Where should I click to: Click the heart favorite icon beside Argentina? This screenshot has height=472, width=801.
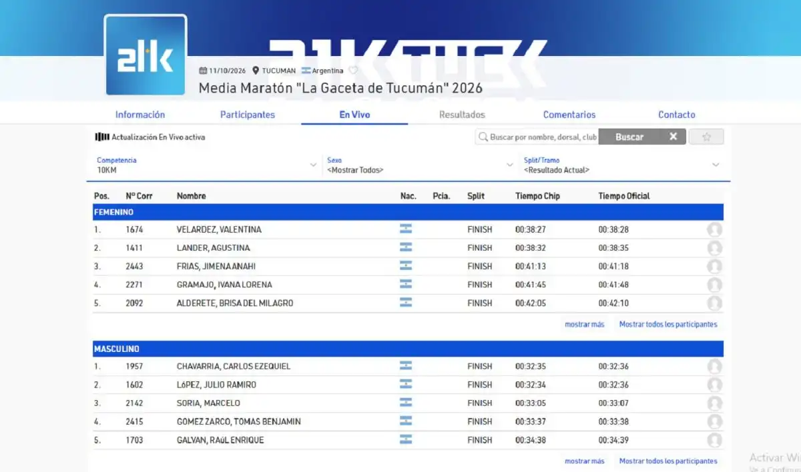coord(353,71)
